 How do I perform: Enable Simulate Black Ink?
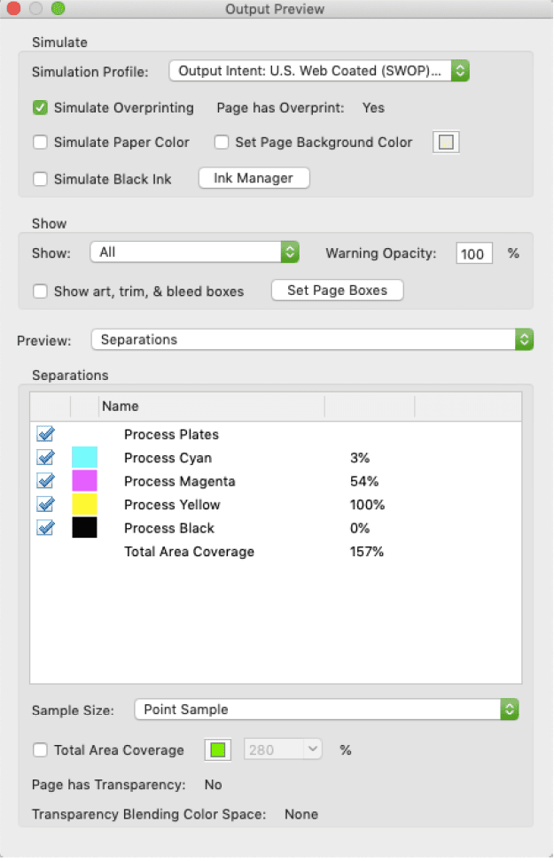click(40, 178)
